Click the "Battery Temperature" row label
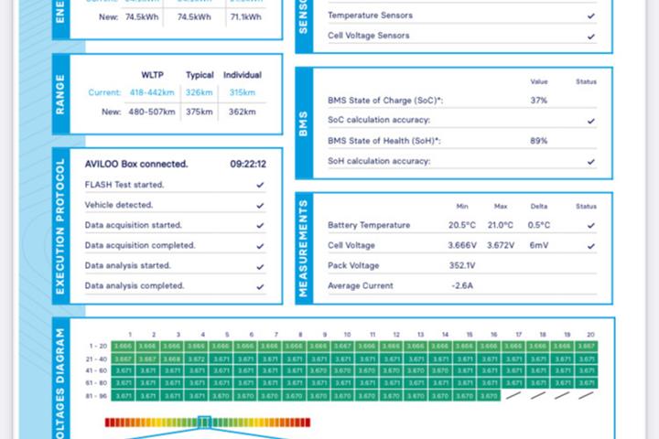Image resolution: width=659 pixels, height=439 pixels. click(369, 225)
